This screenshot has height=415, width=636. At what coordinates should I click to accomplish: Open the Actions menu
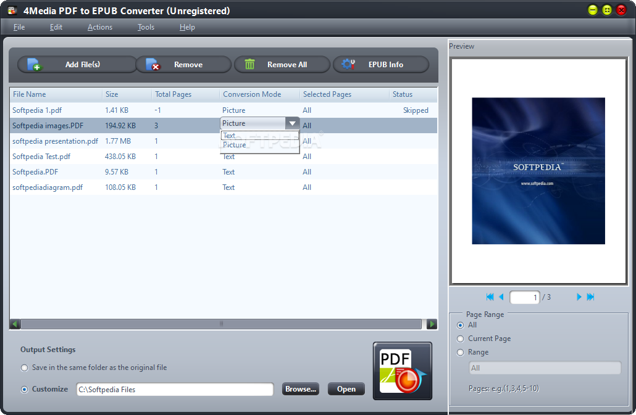click(100, 27)
